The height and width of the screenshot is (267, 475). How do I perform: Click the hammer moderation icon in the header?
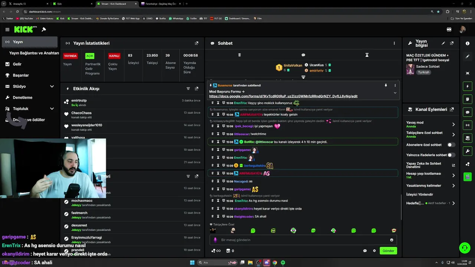(44, 29)
